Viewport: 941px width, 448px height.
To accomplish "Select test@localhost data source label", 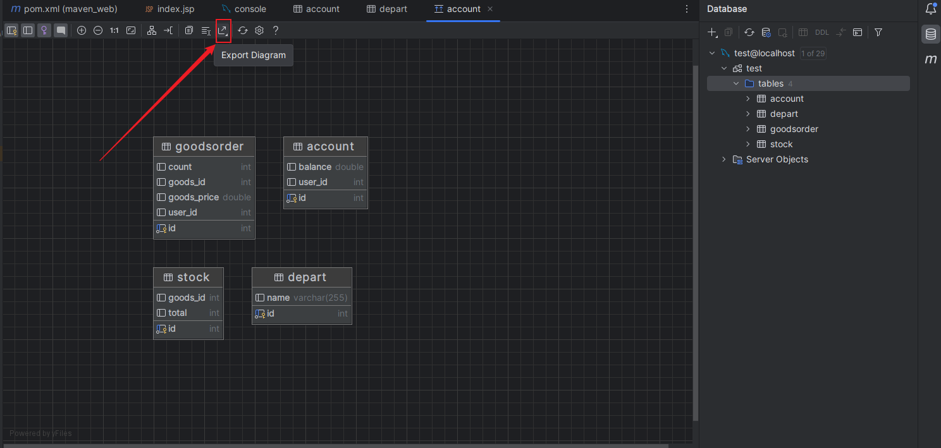I will pos(765,53).
